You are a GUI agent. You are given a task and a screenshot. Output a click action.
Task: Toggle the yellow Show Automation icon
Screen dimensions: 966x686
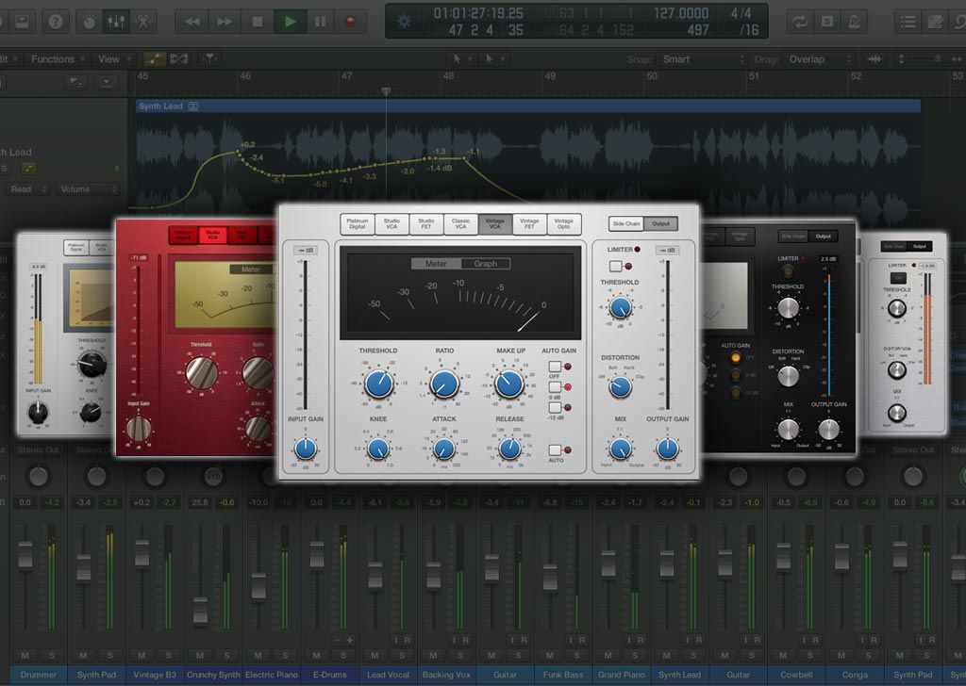click(x=154, y=59)
